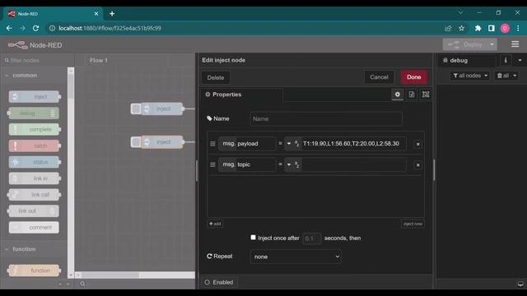Select the comment palette node
The image size is (527, 296).
point(34,227)
